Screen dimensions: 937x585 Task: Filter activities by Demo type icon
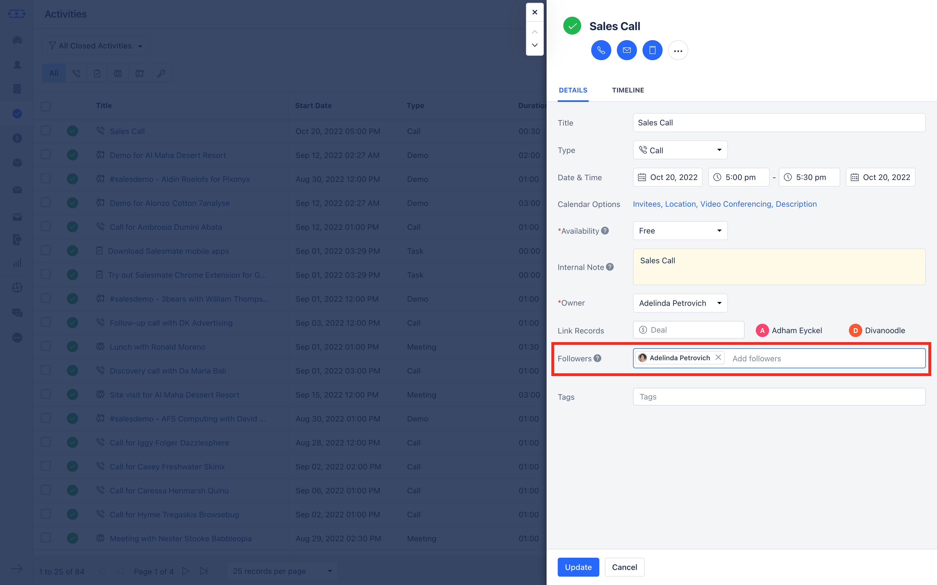coord(139,73)
